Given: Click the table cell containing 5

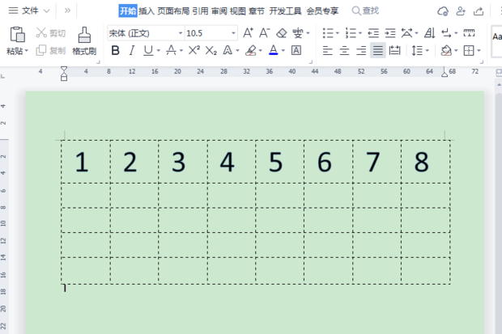Looking at the screenshot, I should pos(279,162).
